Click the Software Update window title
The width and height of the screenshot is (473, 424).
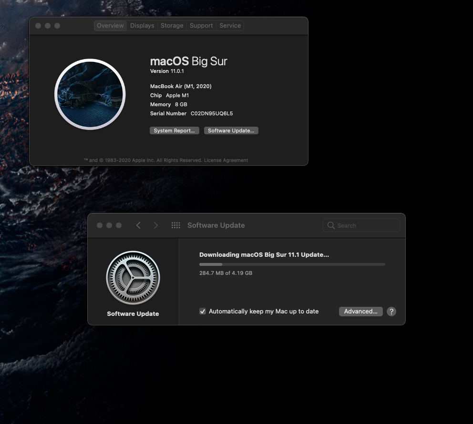[x=216, y=225]
